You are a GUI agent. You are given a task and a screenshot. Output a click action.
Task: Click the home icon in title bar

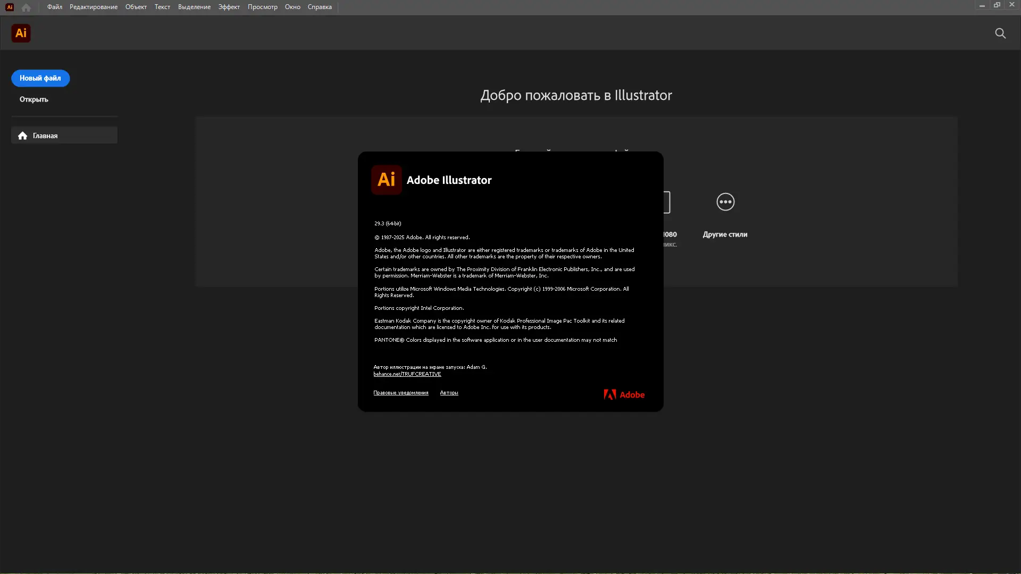pos(26,7)
